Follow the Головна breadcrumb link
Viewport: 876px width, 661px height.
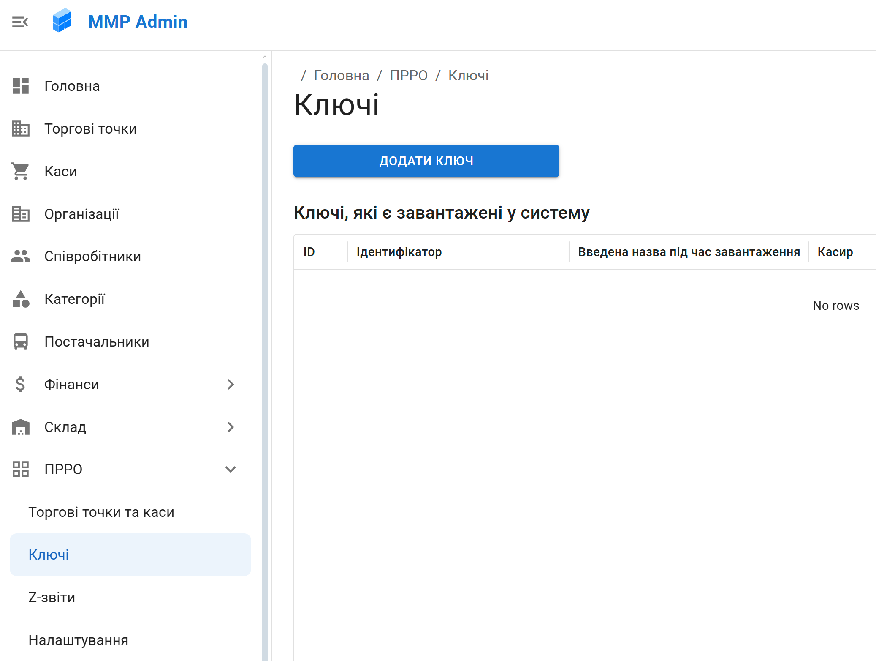pyautogui.click(x=341, y=75)
